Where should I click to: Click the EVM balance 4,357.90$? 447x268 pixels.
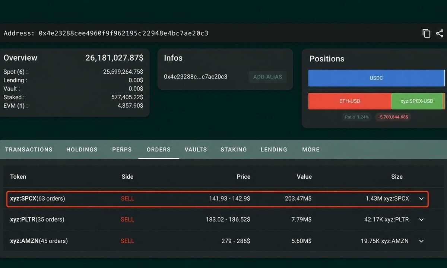130,106
